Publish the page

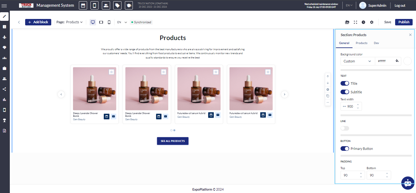tap(404, 22)
